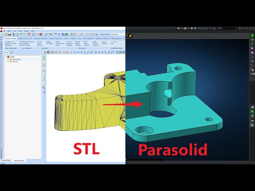
Task: Expand the Sets tree node
Action: (8, 62)
